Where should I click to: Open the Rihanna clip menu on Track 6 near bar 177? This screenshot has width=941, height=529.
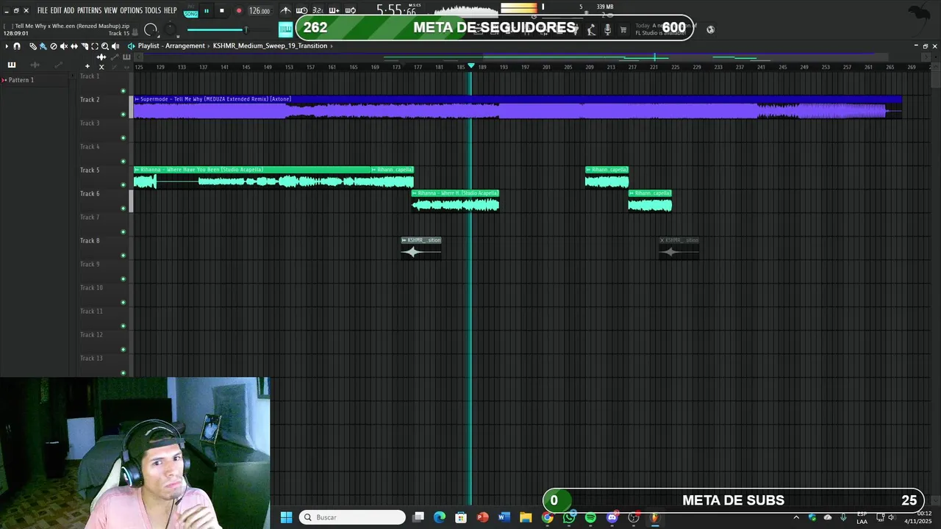click(x=415, y=193)
